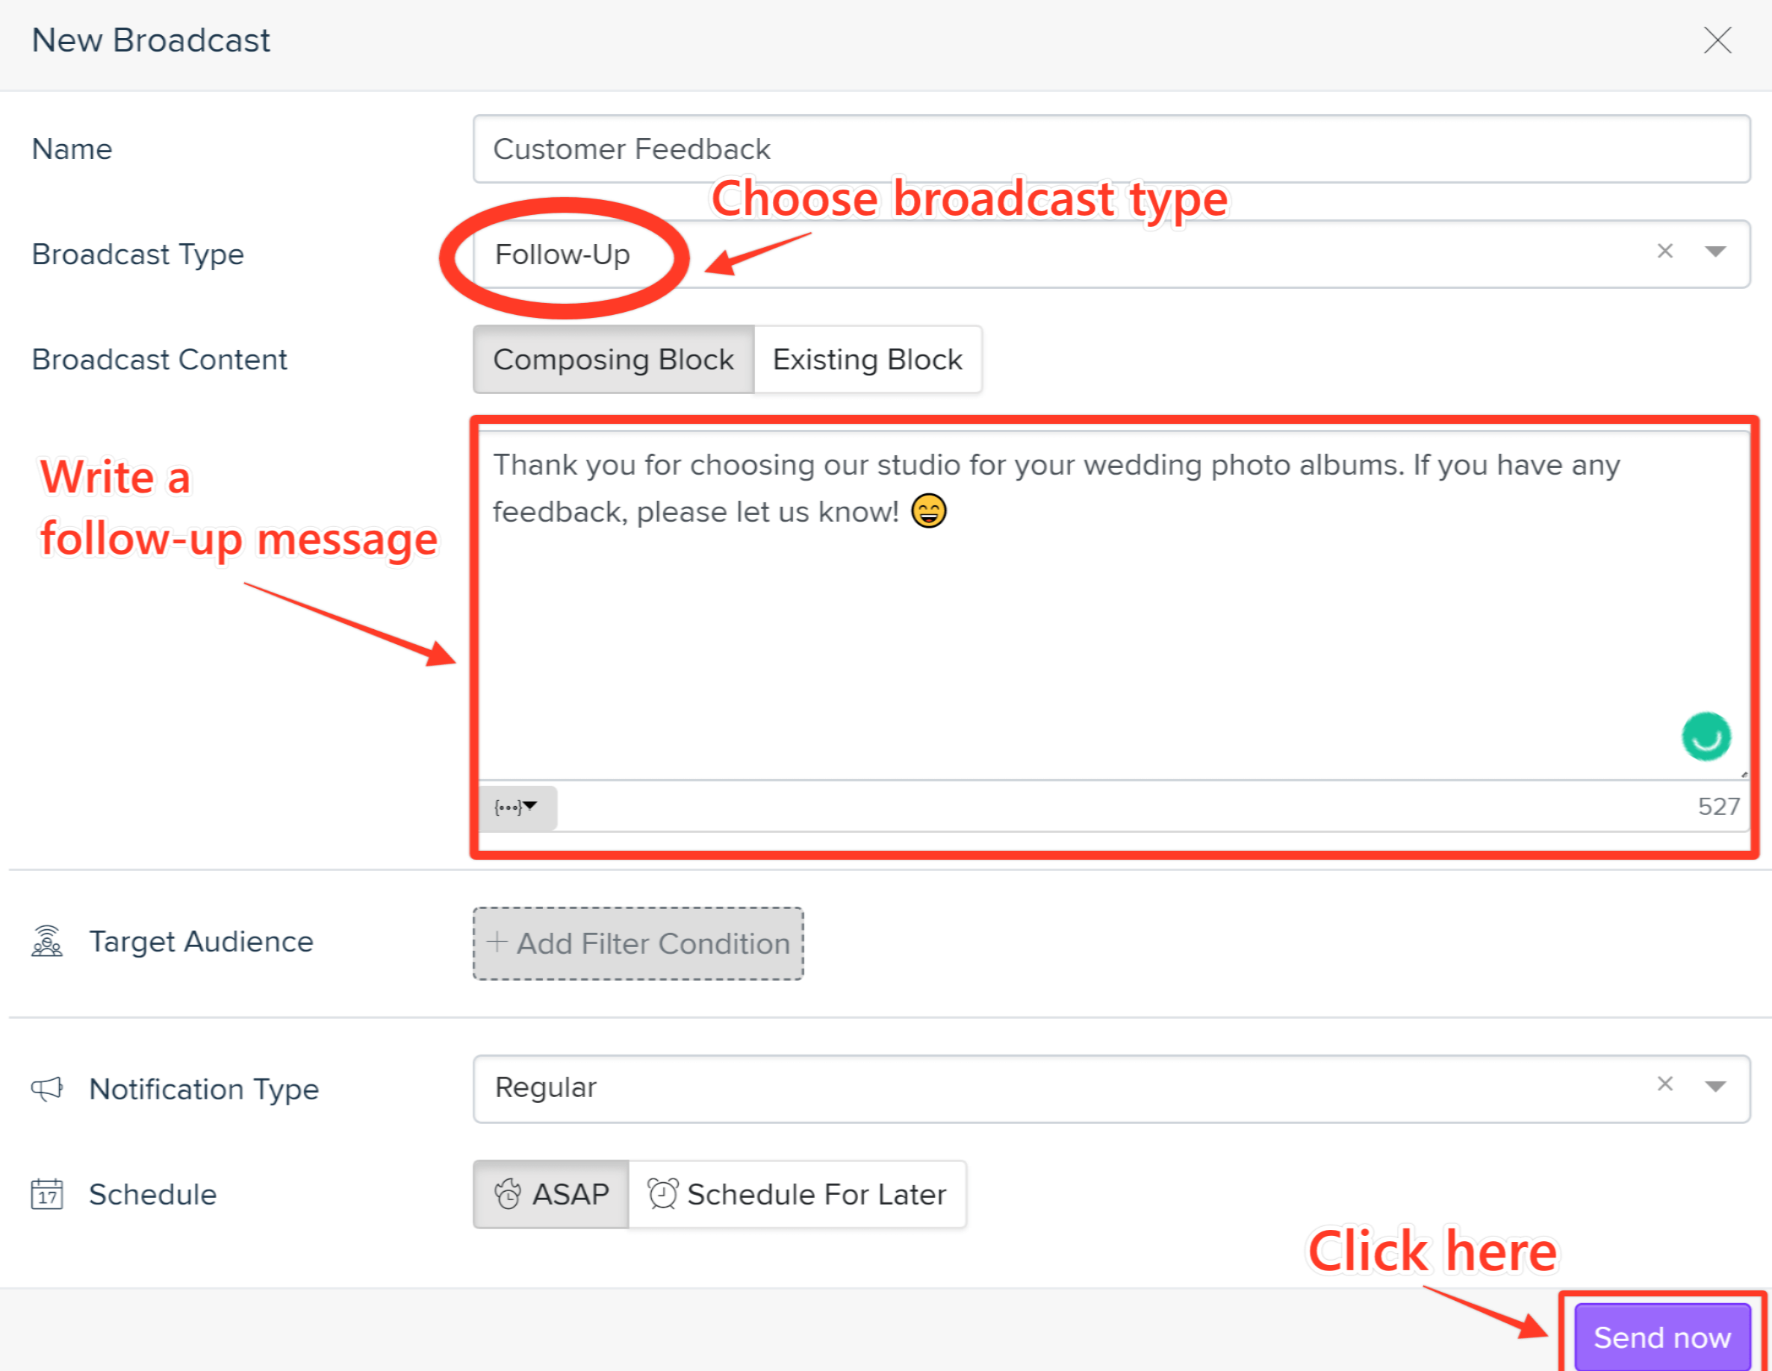This screenshot has width=1772, height=1371.
Task: Open the Follow-Up broadcast type combo box
Action: point(1110,254)
